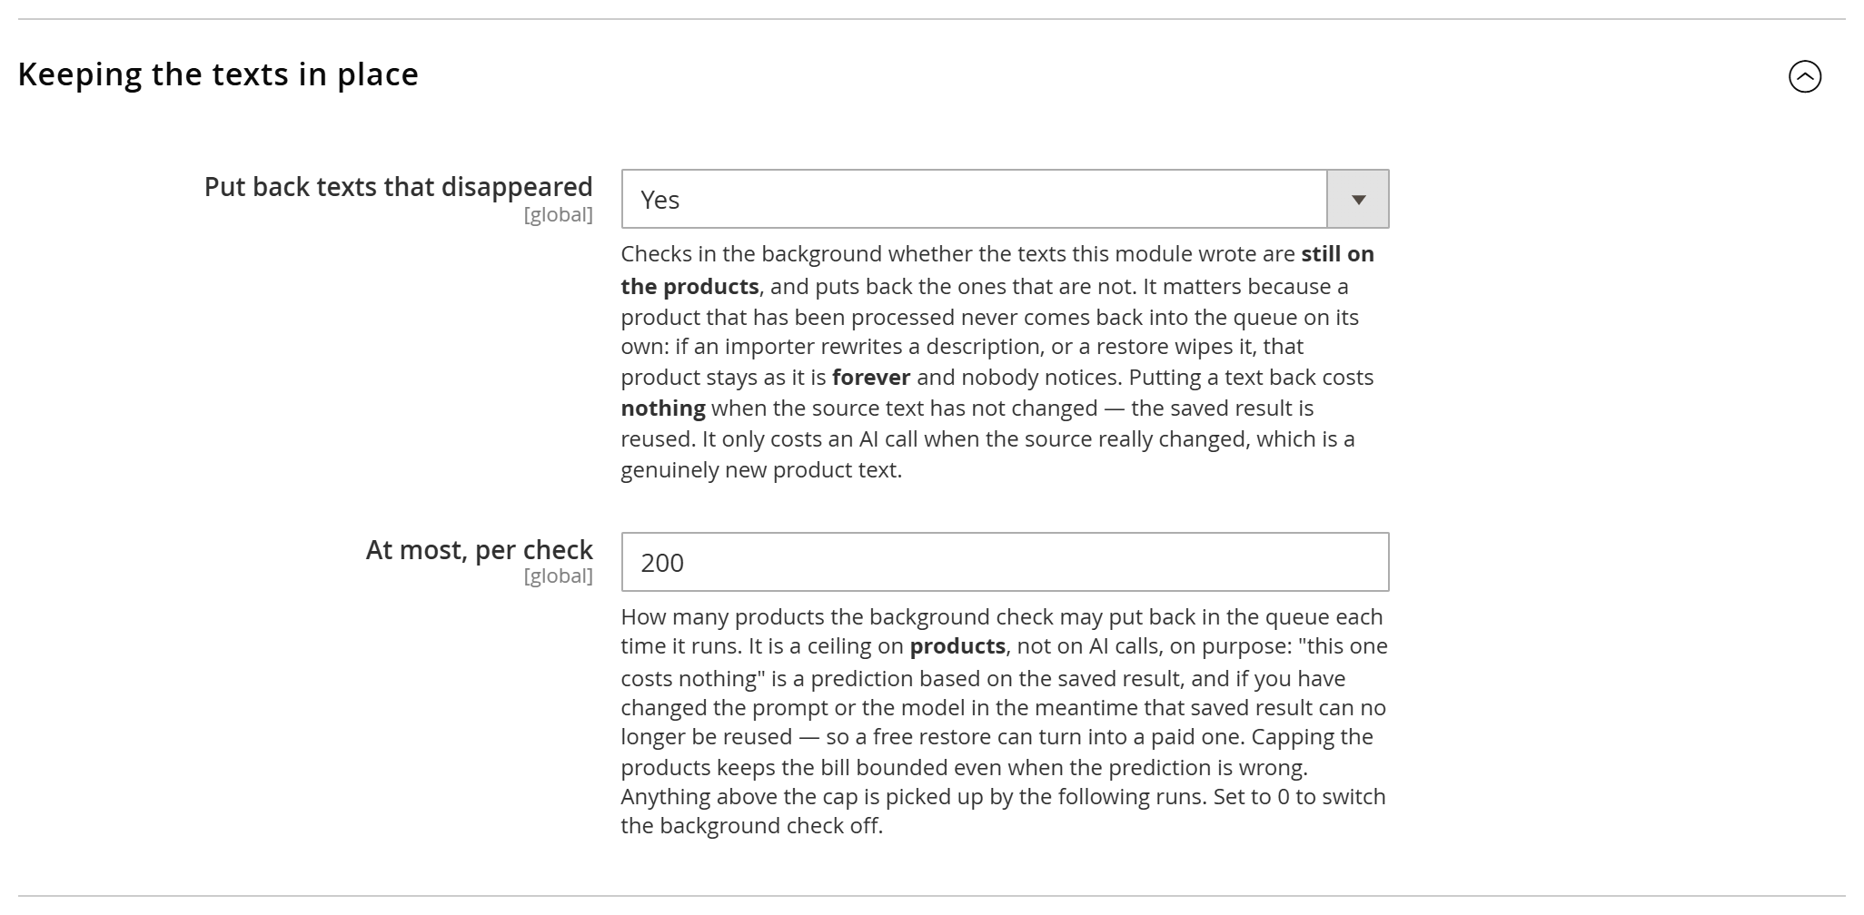Click the bold word "nothing" in the help text
The image size is (1864, 915).
click(663, 408)
